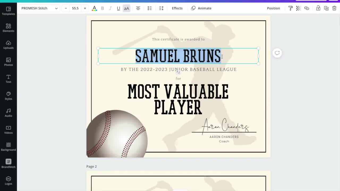Viewport: 340px width, 191px height.
Task: Toggle italic formatting
Action: pyautogui.click(x=110, y=8)
